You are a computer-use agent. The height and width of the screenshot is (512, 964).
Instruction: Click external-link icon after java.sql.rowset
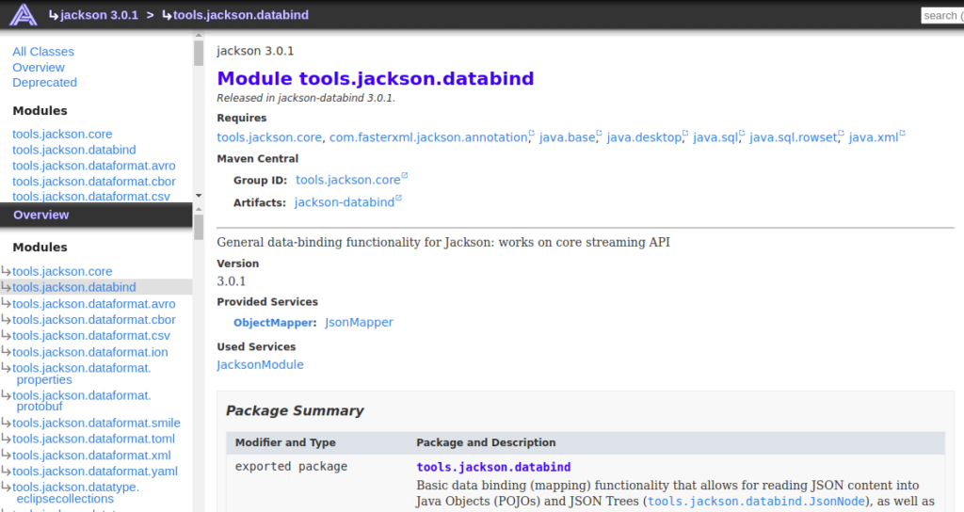(x=841, y=134)
